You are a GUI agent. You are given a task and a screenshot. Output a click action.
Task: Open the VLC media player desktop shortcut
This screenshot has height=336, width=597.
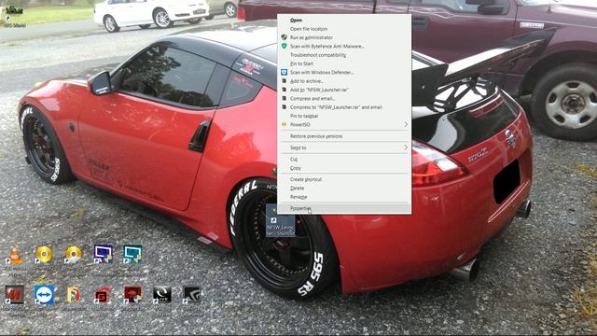point(15,255)
